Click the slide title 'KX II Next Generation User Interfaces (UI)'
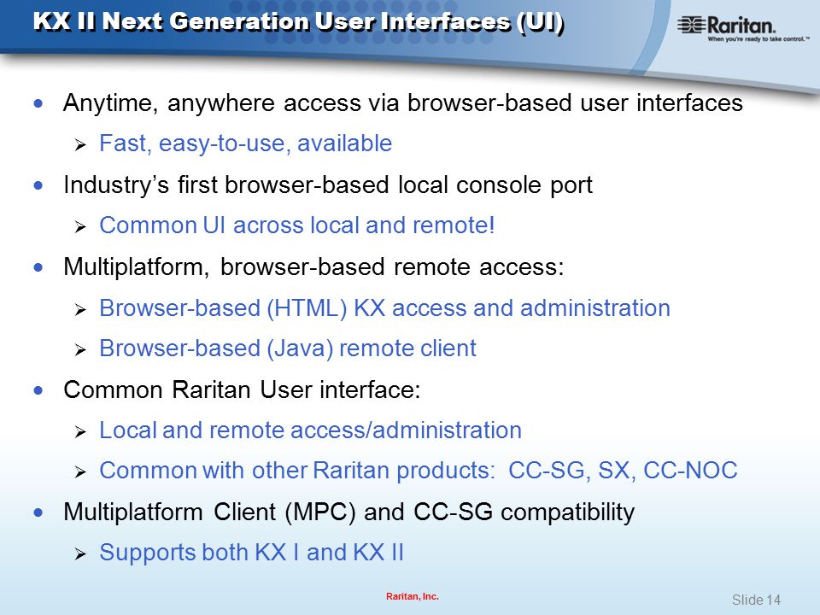 pos(298,22)
